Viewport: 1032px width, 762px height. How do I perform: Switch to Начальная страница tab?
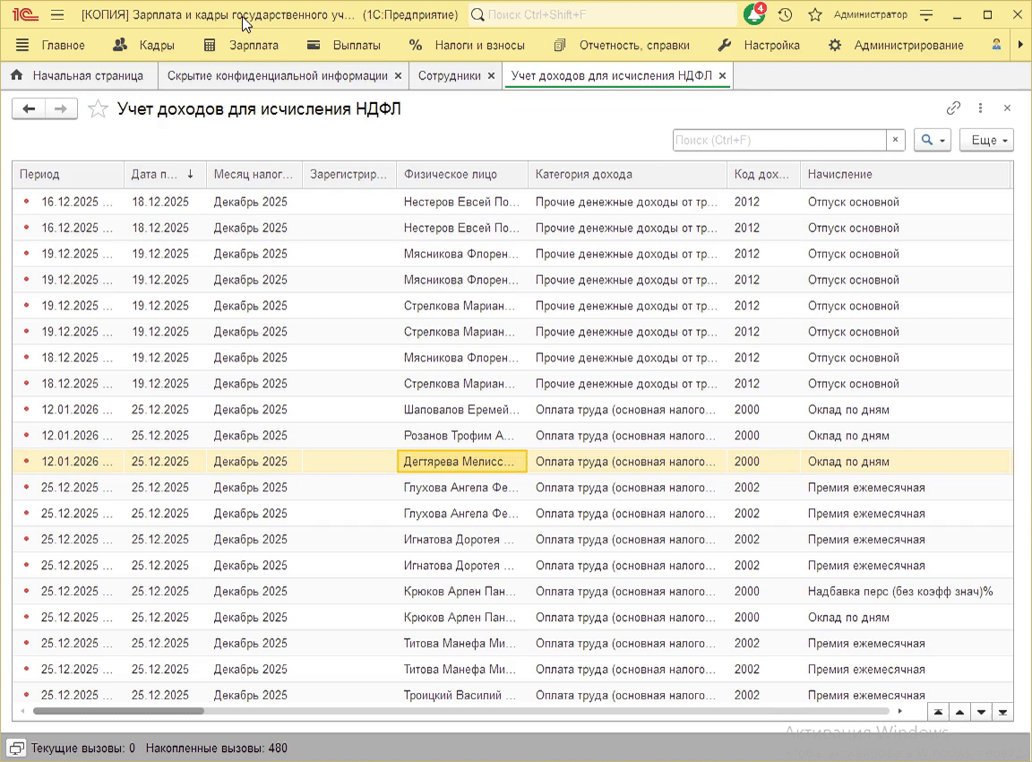click(x=78, y=75)
